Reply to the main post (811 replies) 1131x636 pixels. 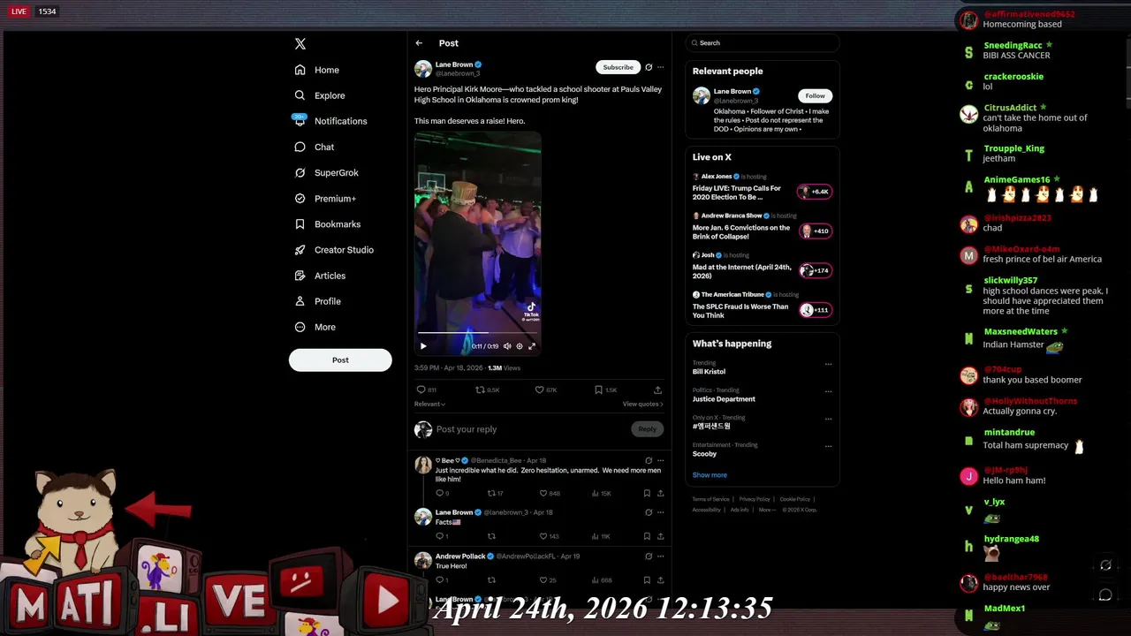point(428,390)
